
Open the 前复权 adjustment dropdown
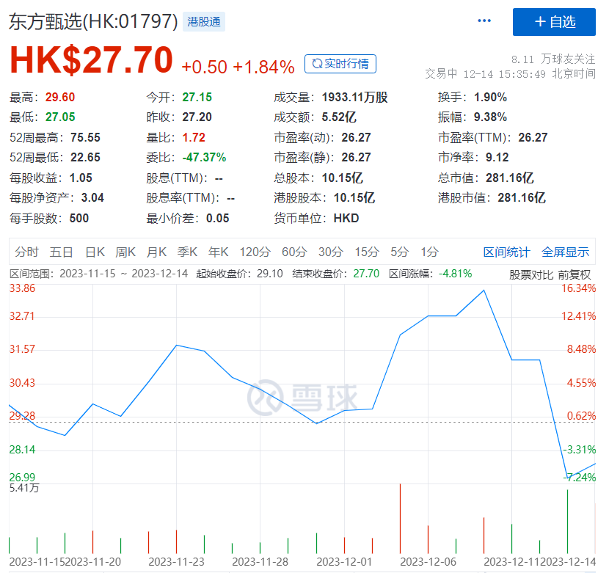[x=575, y=275]
